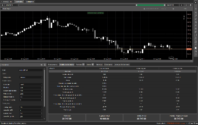The width and height of the screenshot is (198, 125).
Task: Click the Paramètres panel scroll-down arrow
Action: point(44,119)
